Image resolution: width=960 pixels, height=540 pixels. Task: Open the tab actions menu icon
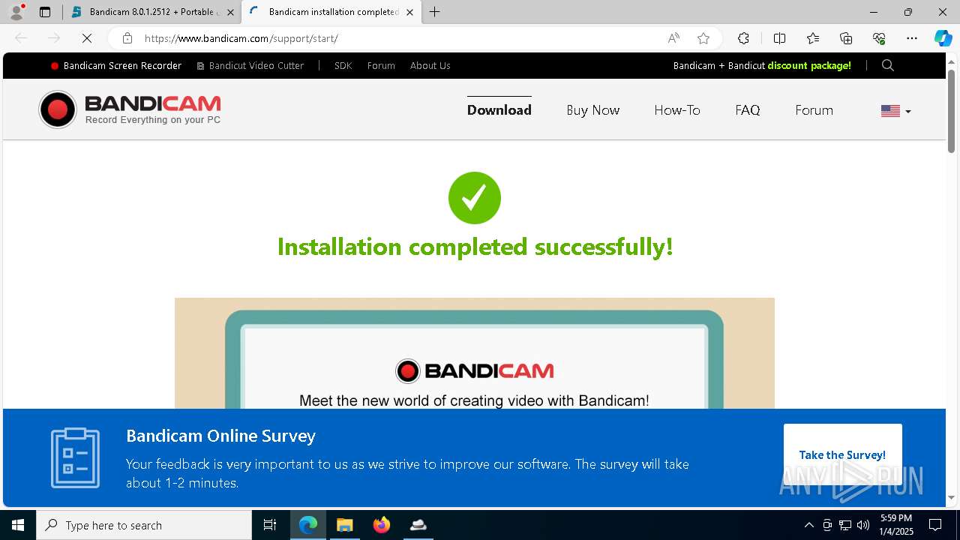[45, 12]
